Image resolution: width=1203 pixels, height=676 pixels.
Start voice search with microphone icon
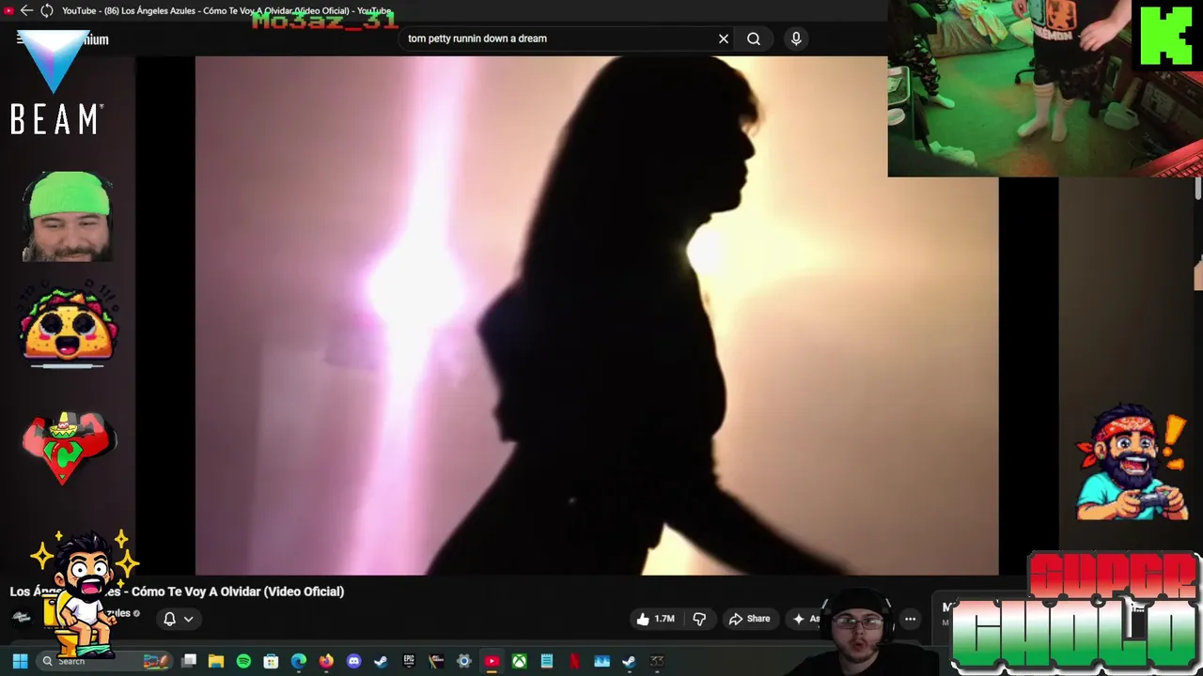(796, 38)
